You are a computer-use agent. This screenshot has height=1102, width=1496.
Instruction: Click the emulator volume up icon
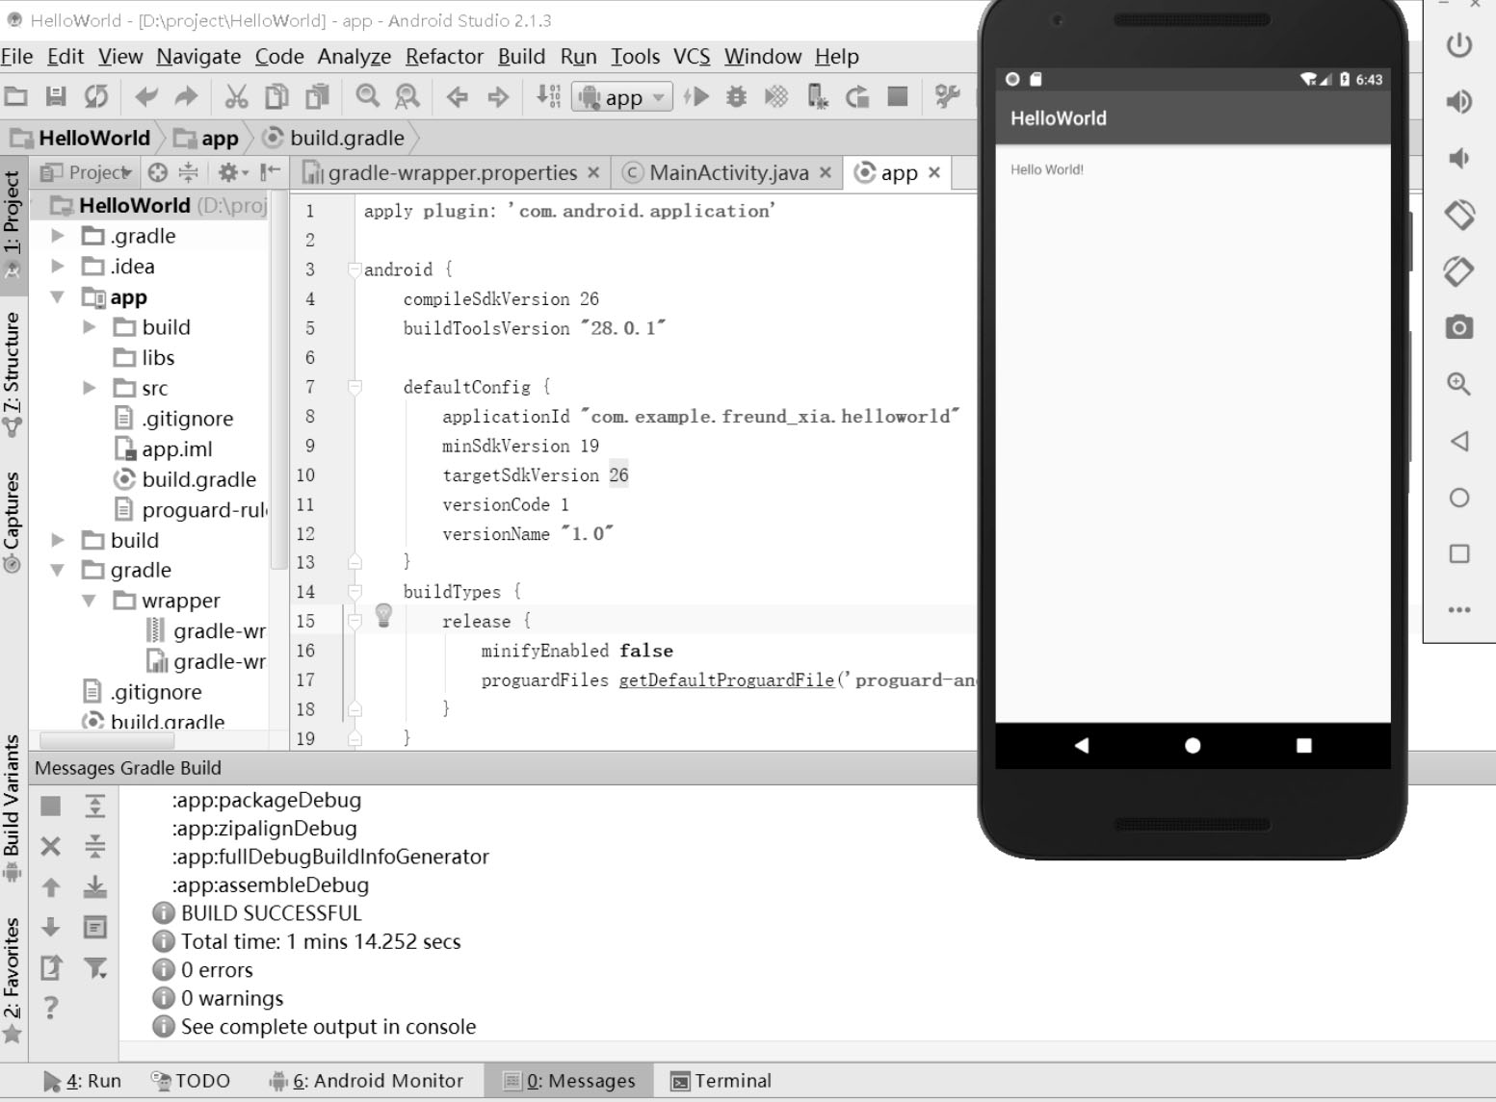(1459, 101)
